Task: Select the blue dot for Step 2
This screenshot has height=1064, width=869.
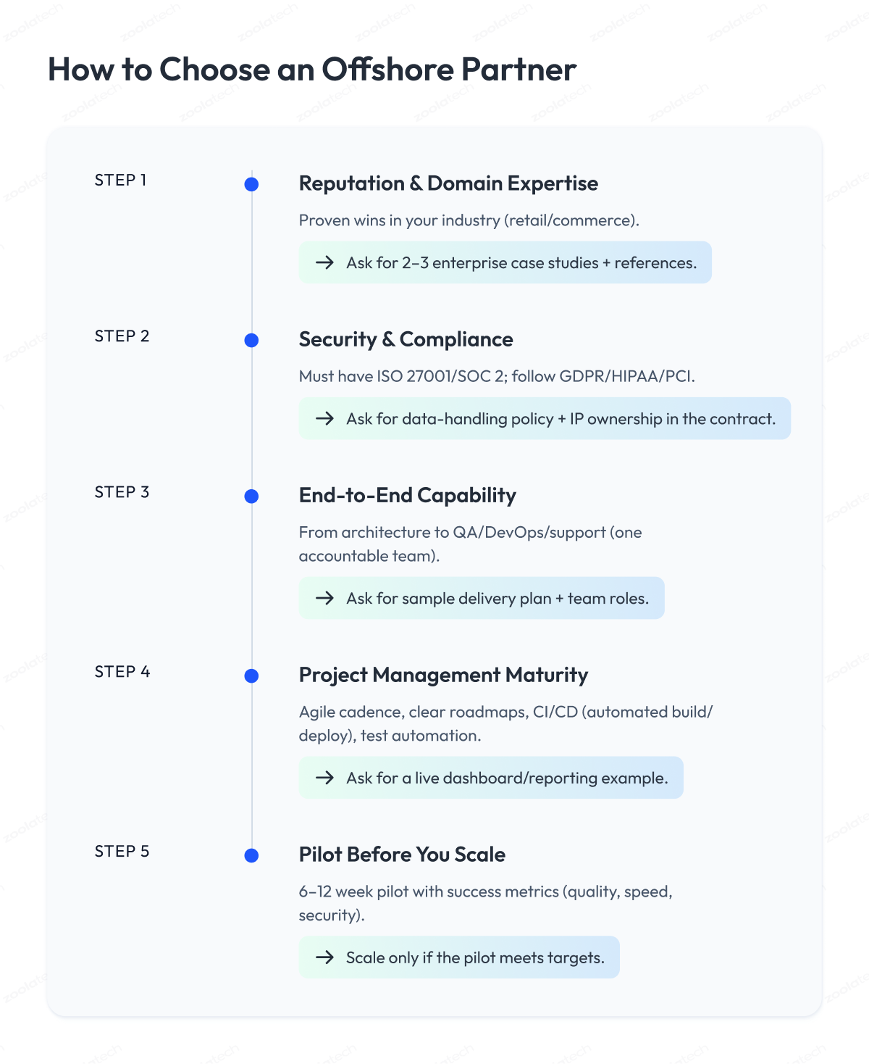Action: point(251,340)
